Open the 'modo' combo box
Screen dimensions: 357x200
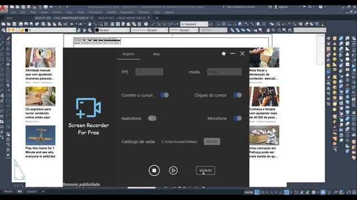pos(224,72)
